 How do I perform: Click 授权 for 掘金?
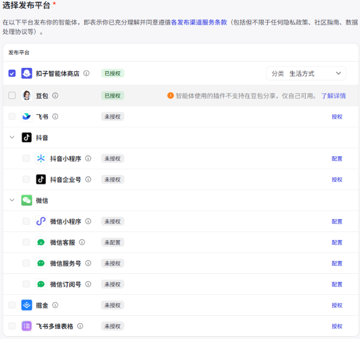[x=337, y=305]
